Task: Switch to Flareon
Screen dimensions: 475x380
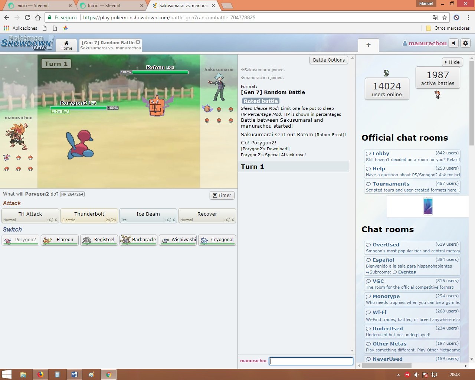Action: click(60, 240)
